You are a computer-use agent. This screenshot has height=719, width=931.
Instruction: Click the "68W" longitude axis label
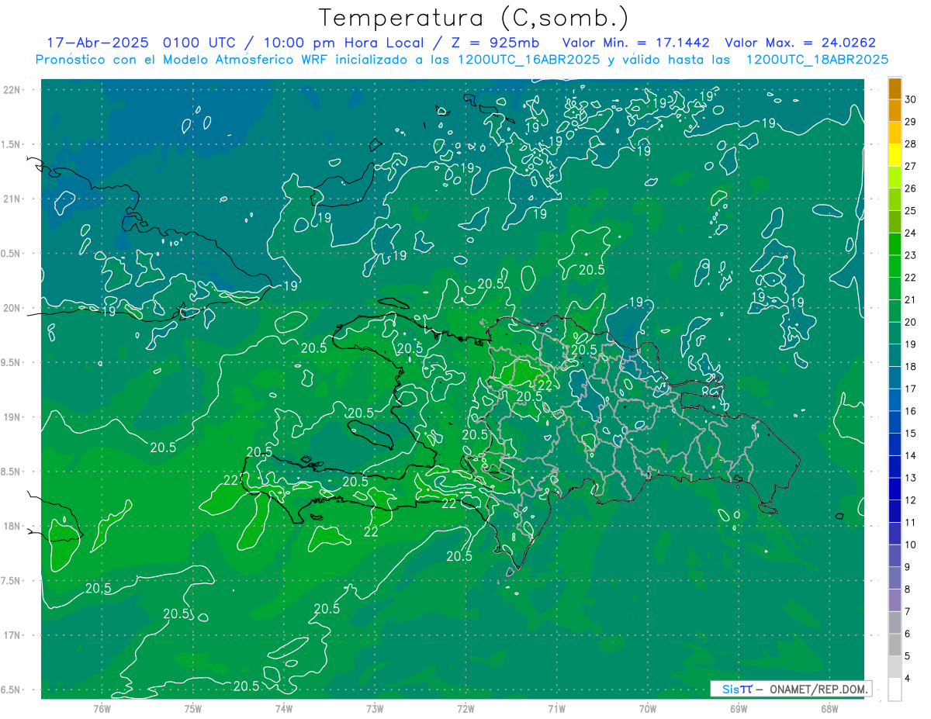click(x=829, y=709)
